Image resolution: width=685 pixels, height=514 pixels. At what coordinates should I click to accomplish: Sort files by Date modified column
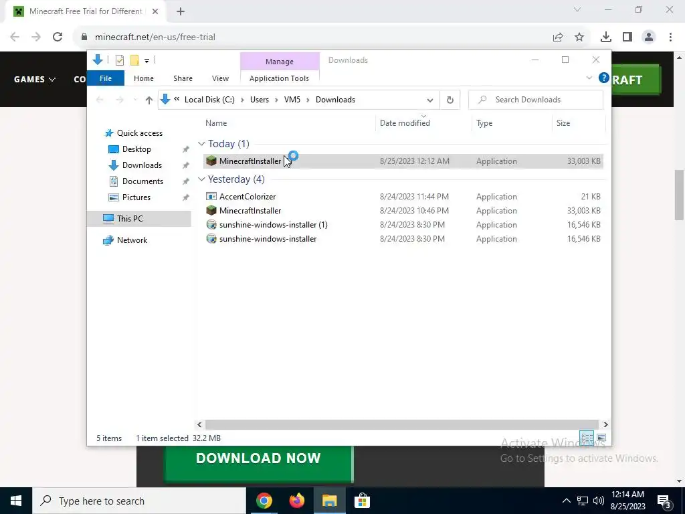point(405,123)
